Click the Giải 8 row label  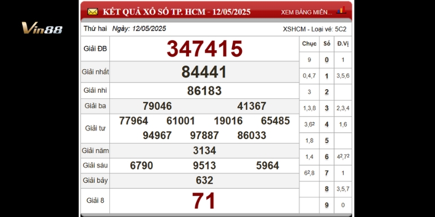click(x=95, y=201)
